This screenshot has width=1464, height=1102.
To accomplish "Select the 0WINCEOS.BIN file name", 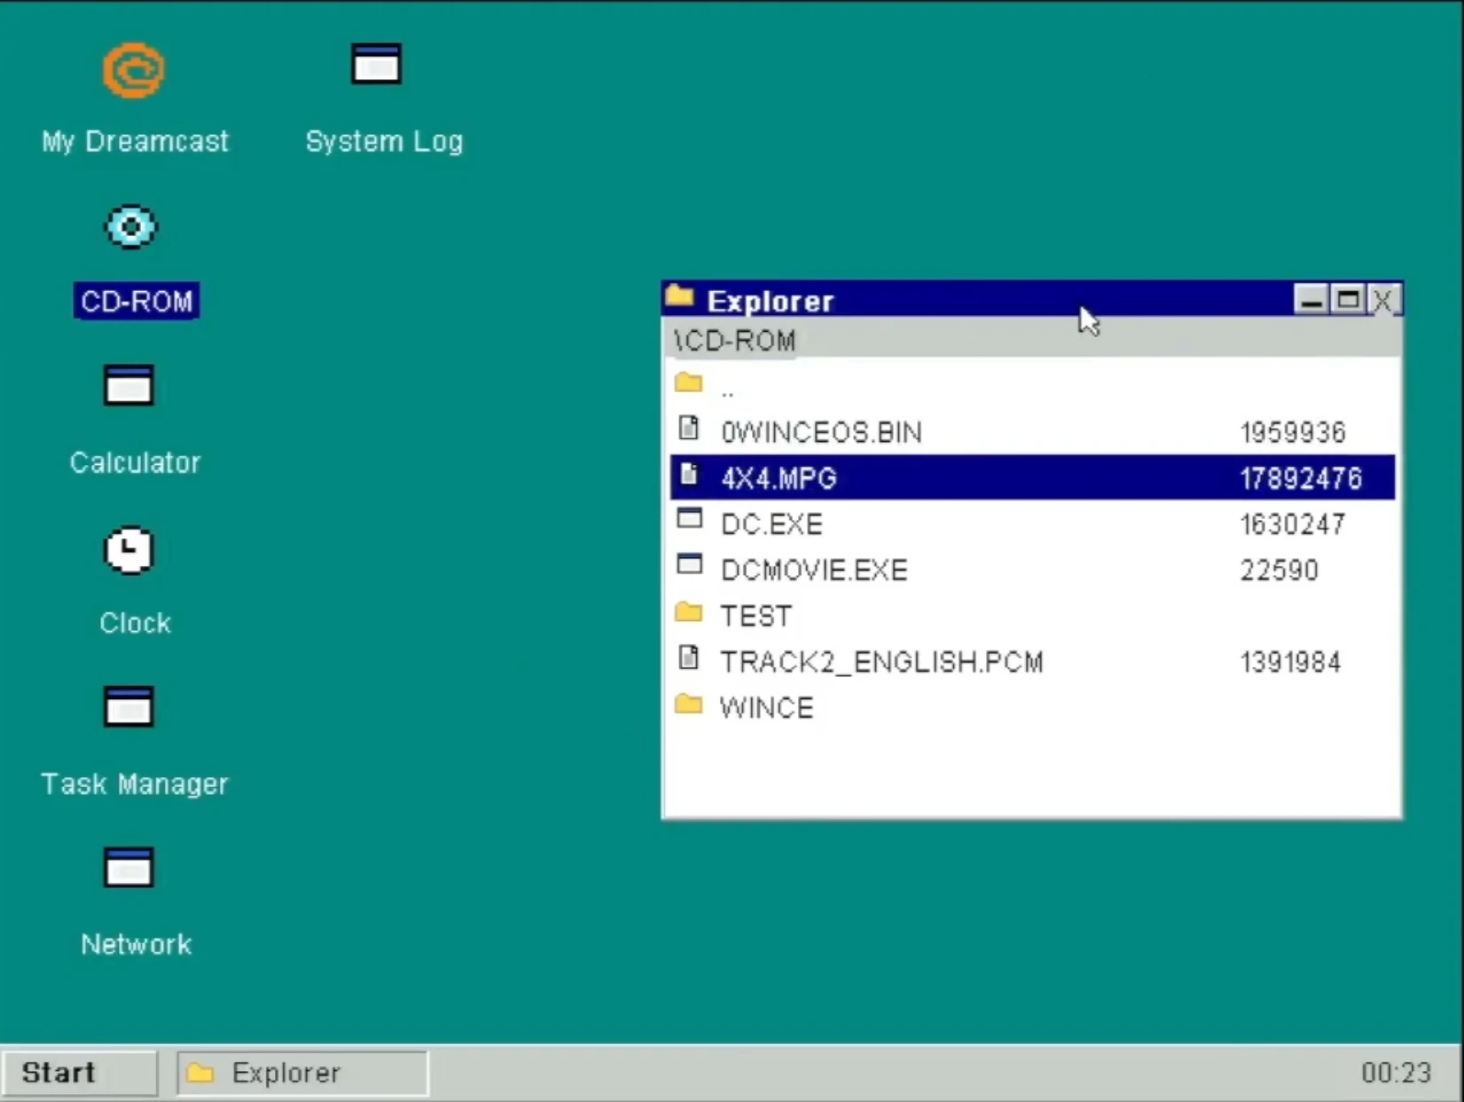I will (821, 432).
